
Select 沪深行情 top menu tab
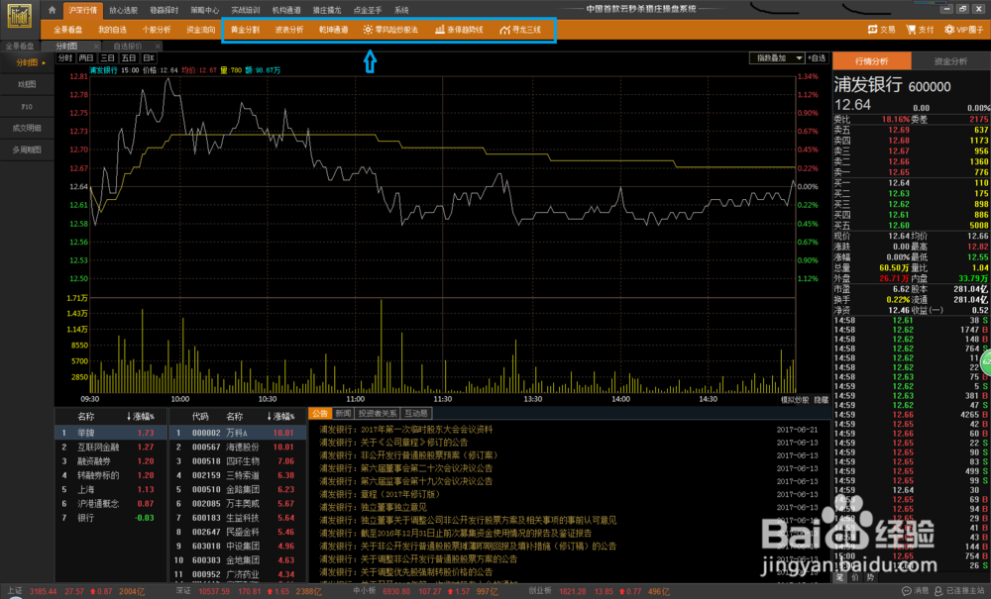[83, 10]
